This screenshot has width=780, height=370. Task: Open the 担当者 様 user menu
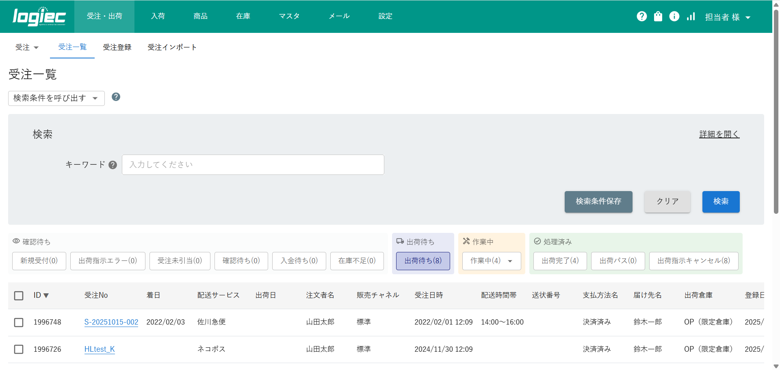click(727, 17)
